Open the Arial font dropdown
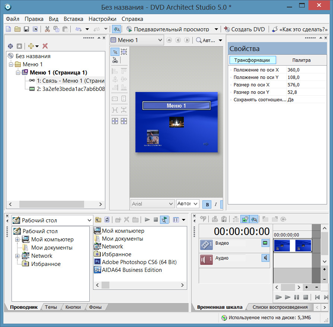 (171, 204)
